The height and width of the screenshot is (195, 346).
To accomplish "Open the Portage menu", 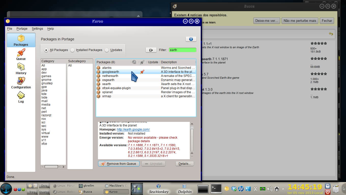I will 22,29.
